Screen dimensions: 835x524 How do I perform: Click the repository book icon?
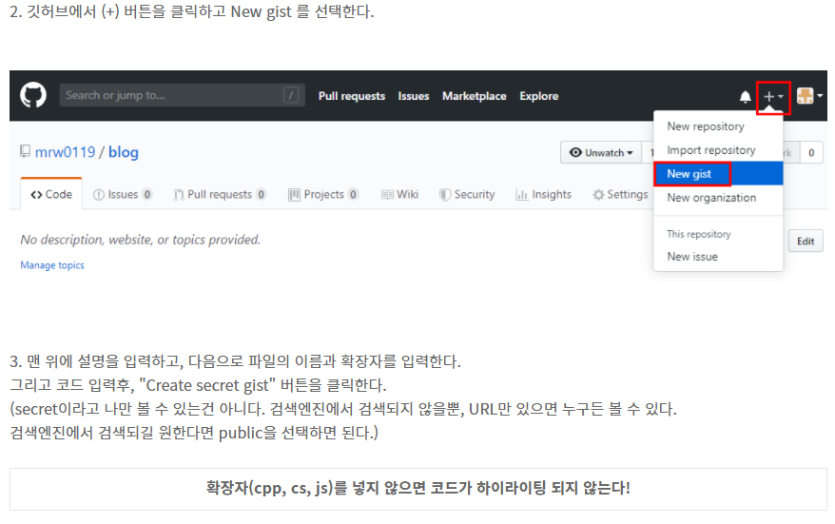tap(25, 151)
